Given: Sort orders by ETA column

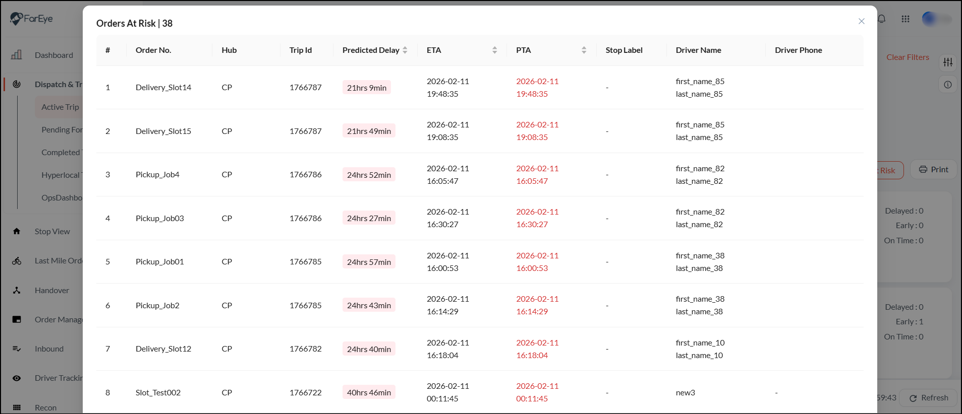Looking at the screenshot, I should [x=494, y=50].
